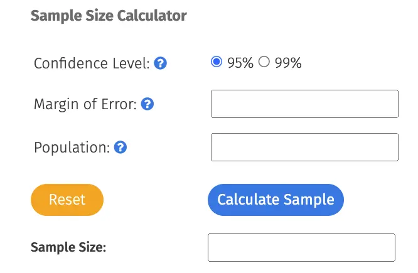Click the Margin of Error label text
Viewport: 418px width, 273px height.
pyautogui.click(x=85, y=104)
